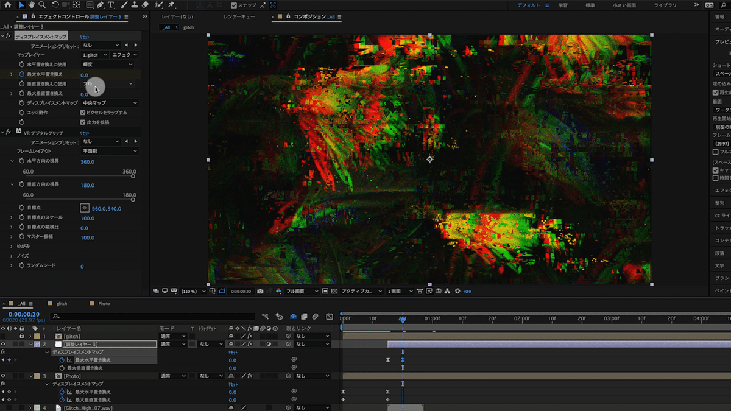
Task: Click the glitch breadcrumb in composition viewer
Action: pyautogui.click(x=188, y=27)
